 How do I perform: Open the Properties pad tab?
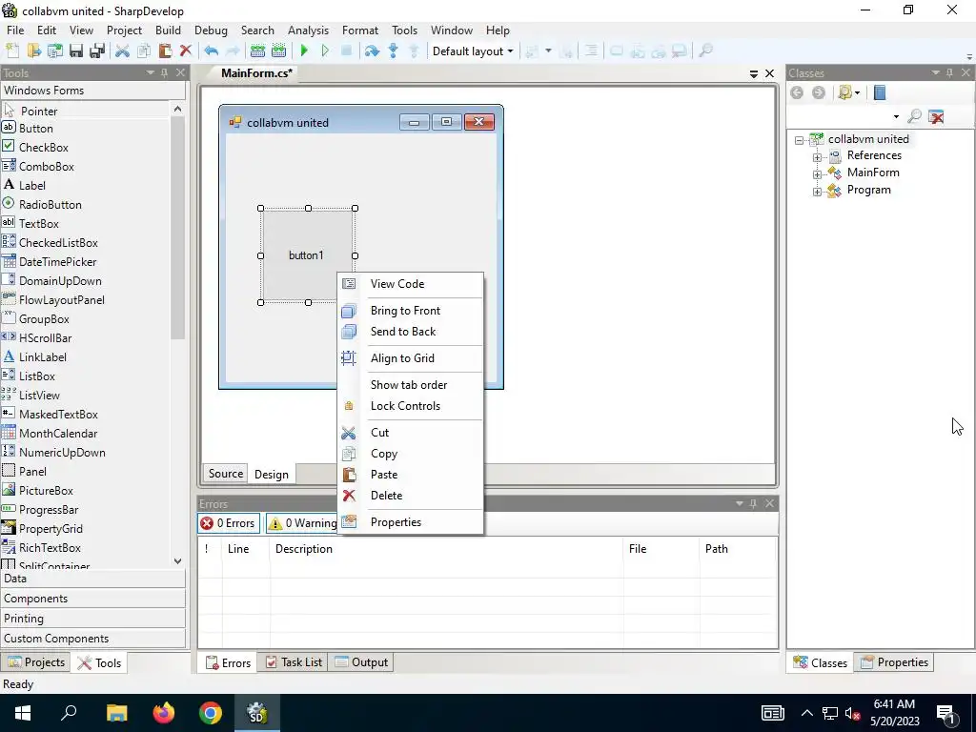point(894,662)
